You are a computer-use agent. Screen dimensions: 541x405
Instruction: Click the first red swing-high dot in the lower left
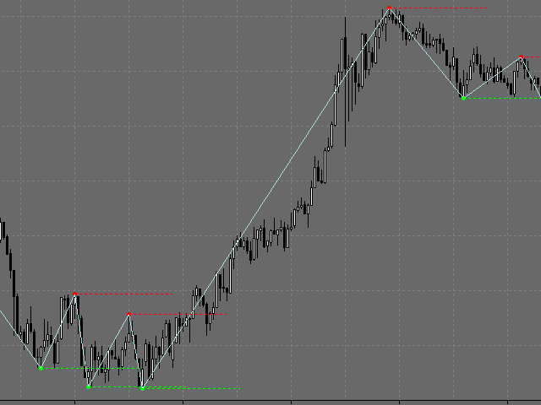(x=74, y=294)
